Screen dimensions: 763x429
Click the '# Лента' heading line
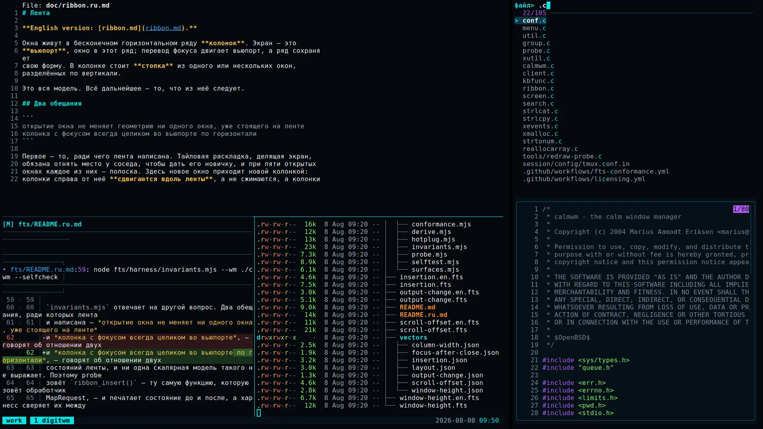tap(36, 13)
